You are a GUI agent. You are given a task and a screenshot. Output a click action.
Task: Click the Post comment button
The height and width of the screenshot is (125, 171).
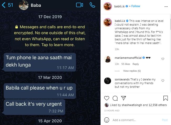tap(165, 120)
